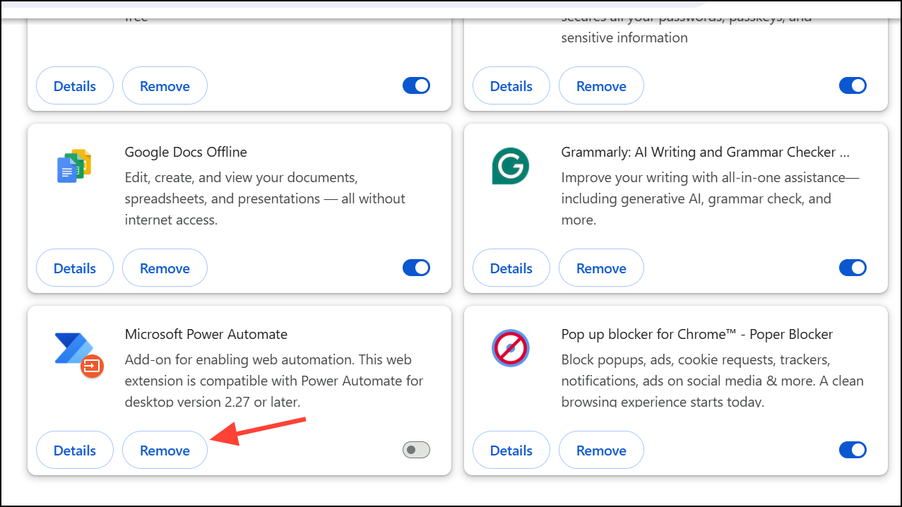Remove the Microsoft Power Automate extension
Image resolution: width=902 pixels, height=507 pixels.
pos(165,451)
